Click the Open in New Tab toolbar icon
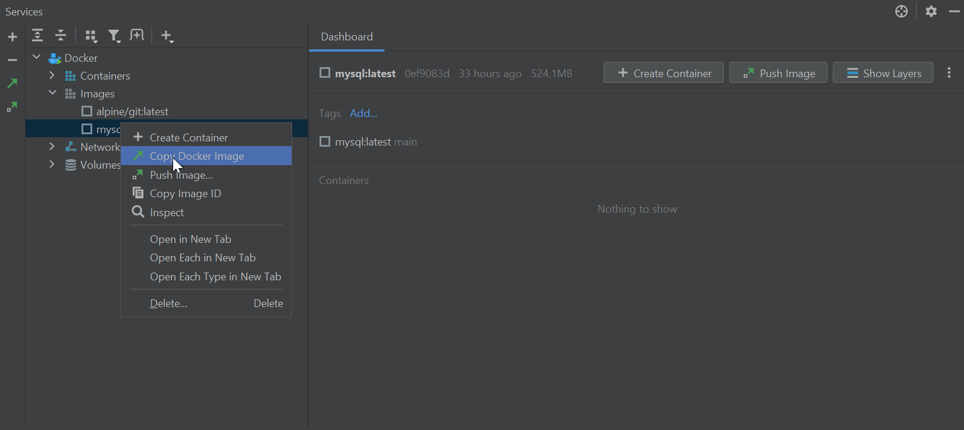Screen dimensions: 964x430 [x=137, y=36]
